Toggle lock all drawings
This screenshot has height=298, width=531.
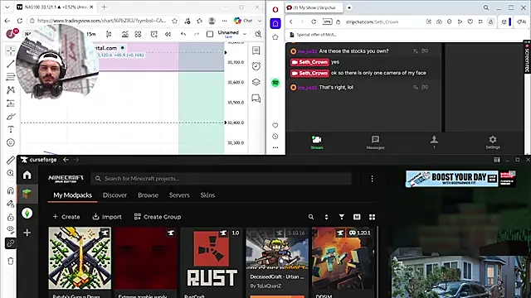click(11, 217)
